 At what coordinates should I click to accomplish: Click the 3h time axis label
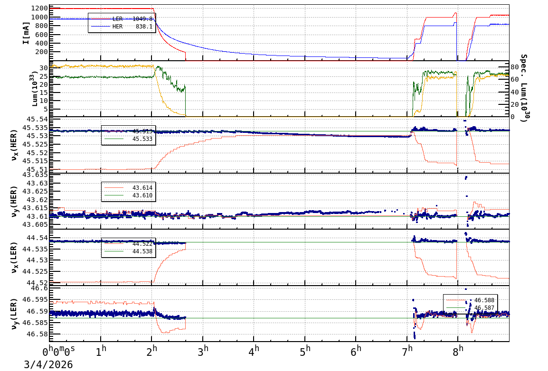[203, 351]
